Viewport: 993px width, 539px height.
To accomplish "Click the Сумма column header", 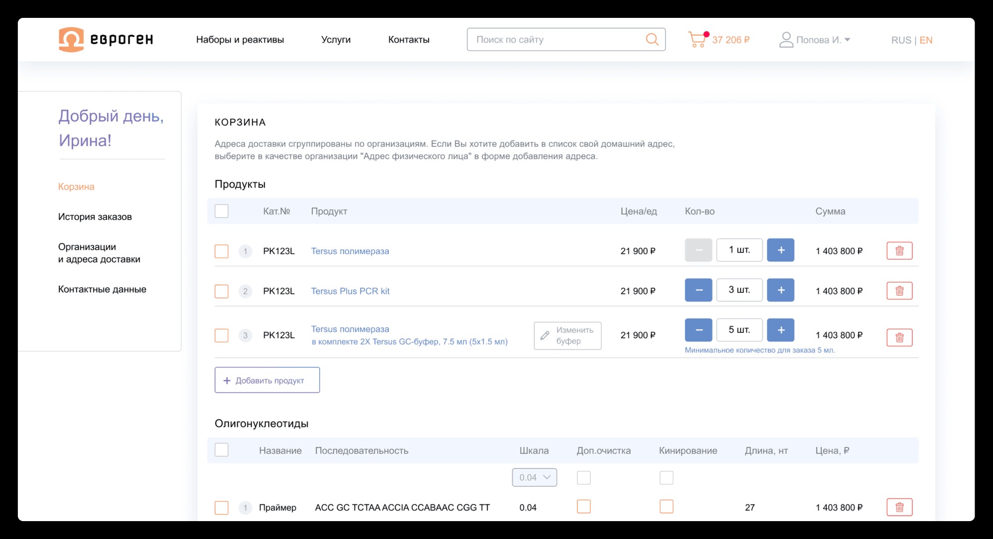I will pos(830,211).
